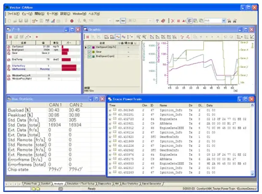
Task: Click the red X icon in main toolbar
Action: (173, 21)
